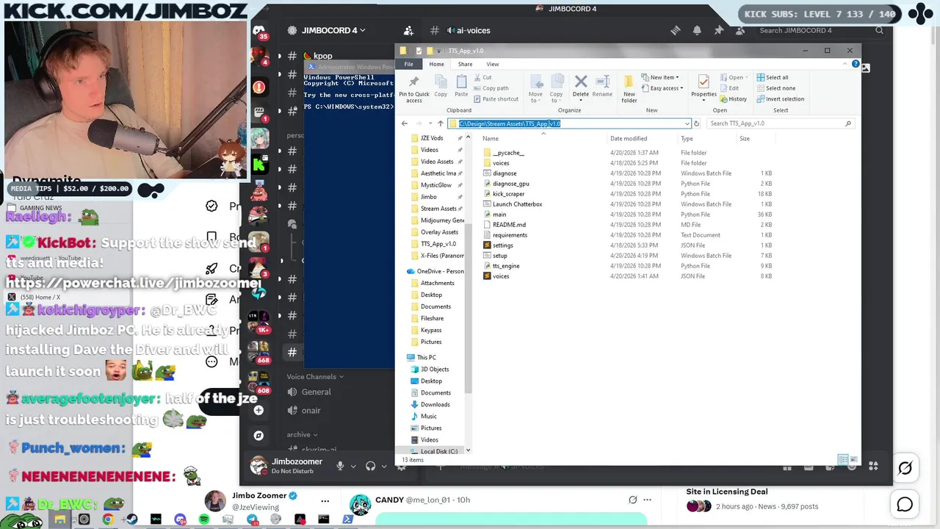Switch to details view icon in status bar

(843, 460)
